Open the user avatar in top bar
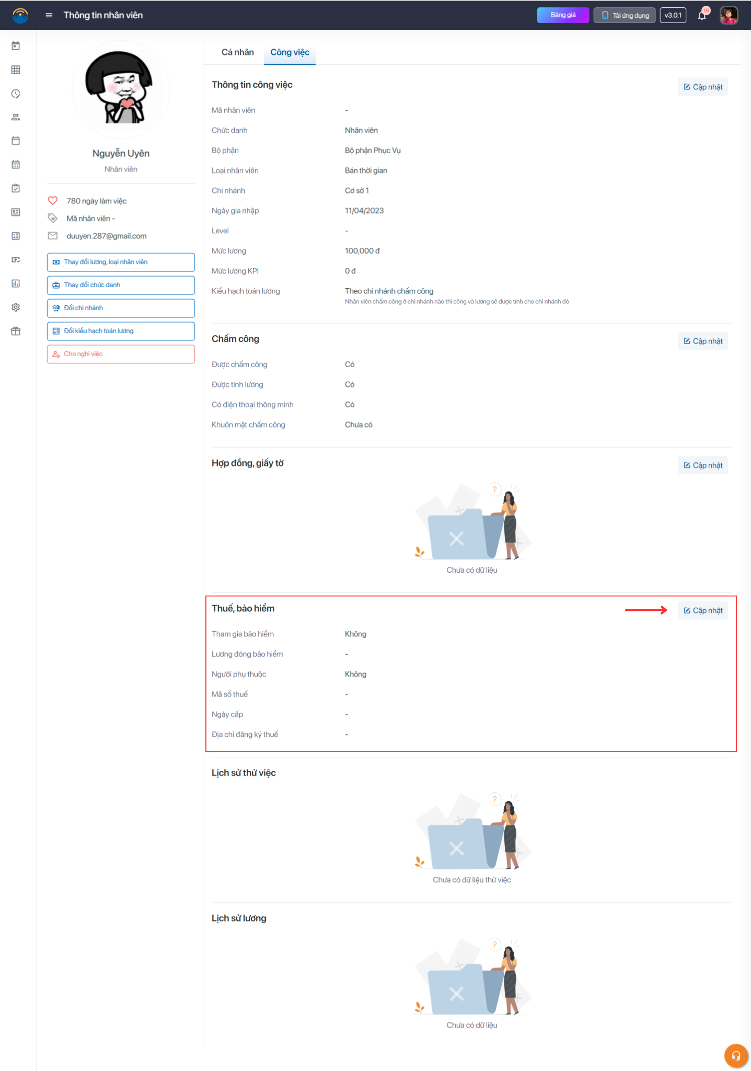751x1071 pixels. [x=729, y=15]
